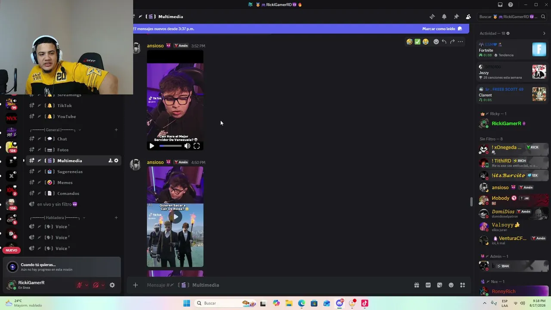Open user settings gear icon

click(x=112, y=285)
